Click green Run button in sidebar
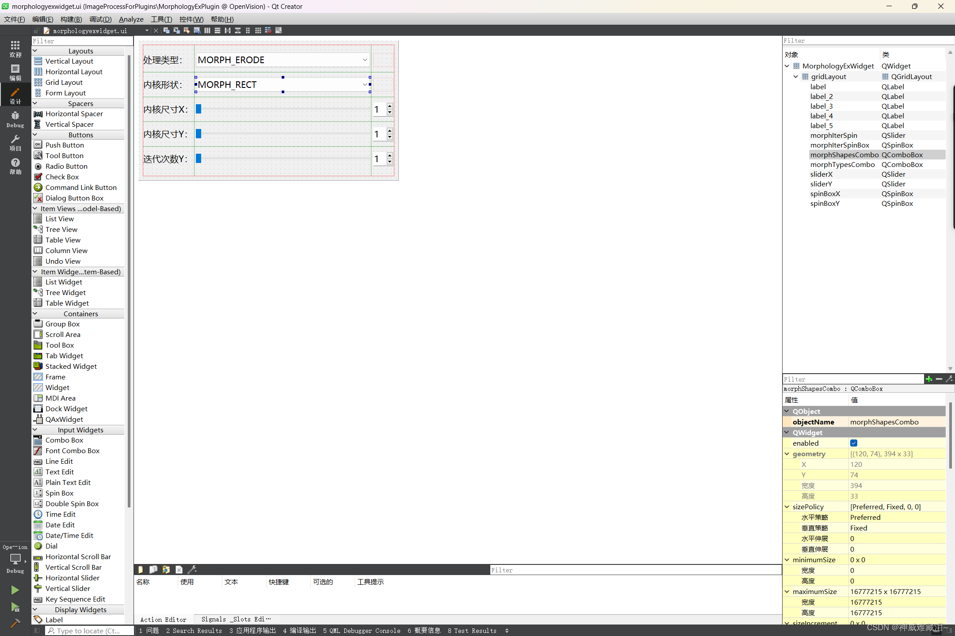955x636 pixels. (x=15, y=590)
